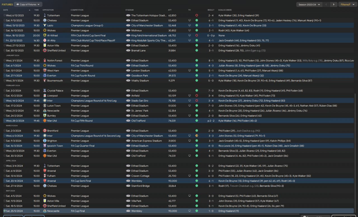Screen dimensions: 358x217
Task: Go to the next season with the right arrow
Action: [x=333, y=4]
